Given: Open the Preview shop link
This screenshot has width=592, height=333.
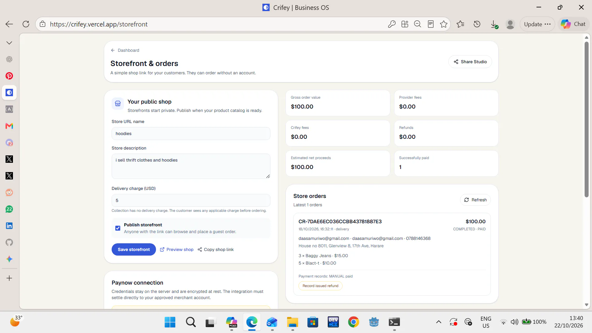Looking at the screenshot, I should pyautogui.click(x=177, y=249).
